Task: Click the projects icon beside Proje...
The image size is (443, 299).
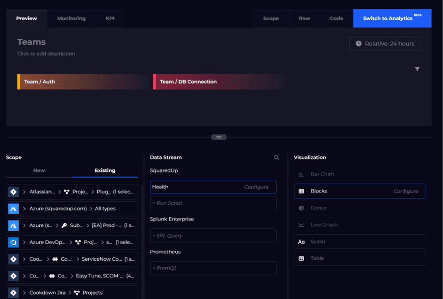Action: coord(67,192)
